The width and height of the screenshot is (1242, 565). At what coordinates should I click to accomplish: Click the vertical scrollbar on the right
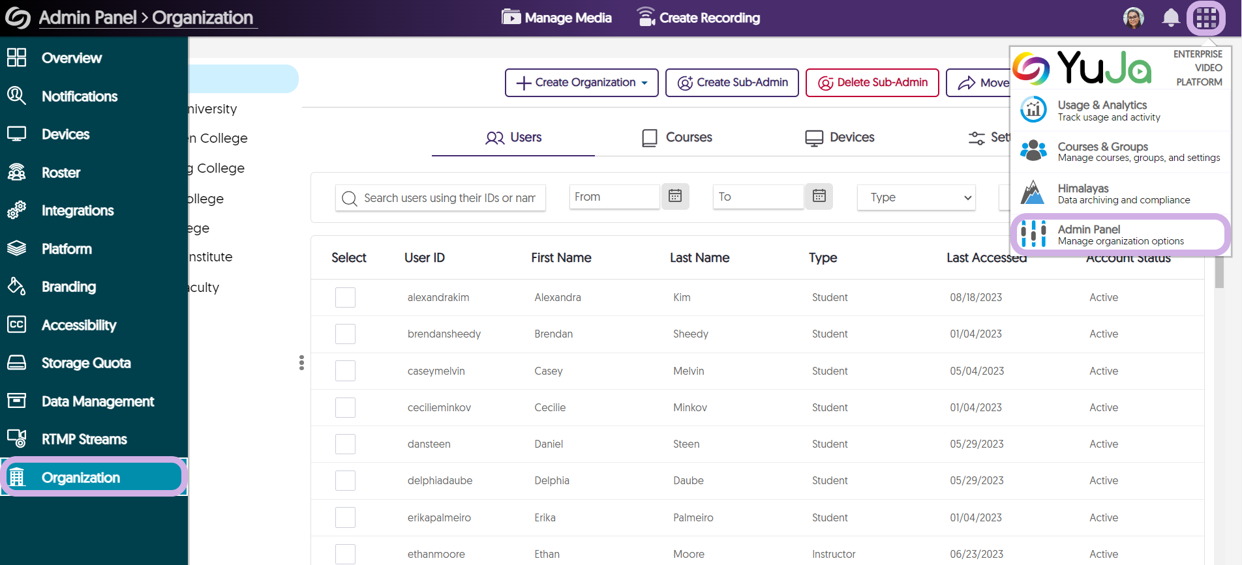1219,272
